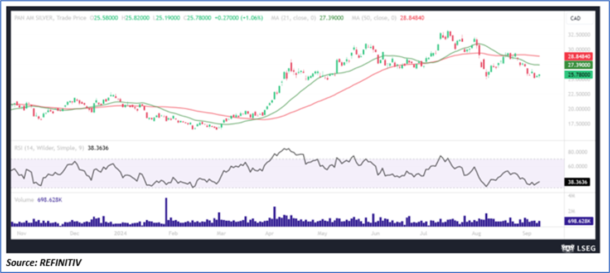Click the 20.00000 price axis label
Screen dimensions: 610x273
[x=580, y=109]
